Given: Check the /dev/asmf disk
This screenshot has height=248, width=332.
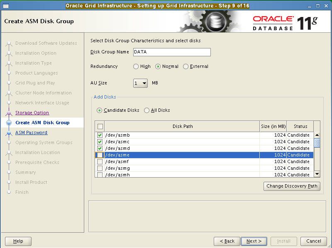Looking at the screenshot, I should tap(101, 161).
